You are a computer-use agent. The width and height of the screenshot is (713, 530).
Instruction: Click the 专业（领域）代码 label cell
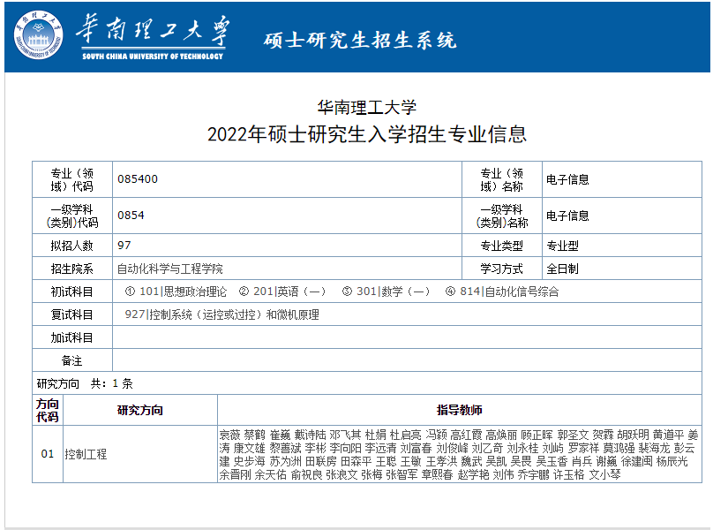tap(72, 179)
